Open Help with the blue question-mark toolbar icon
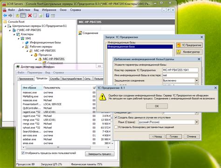The width and height of the screenshot is (221, 168). (x=48, y=15)
